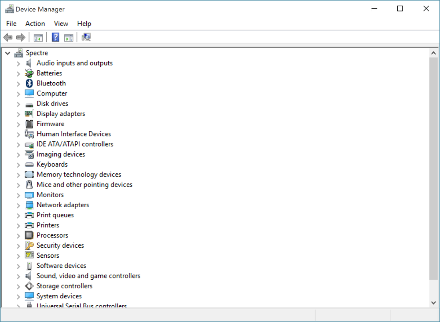Select the Spectre root label
Viewport: 440px width, 322px height.
[x=37, y=53]
